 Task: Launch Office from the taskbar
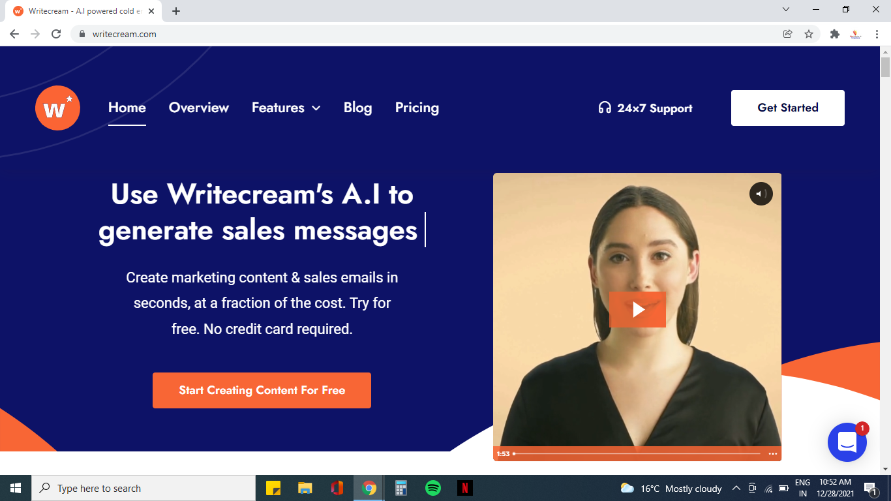coord(337,488)
